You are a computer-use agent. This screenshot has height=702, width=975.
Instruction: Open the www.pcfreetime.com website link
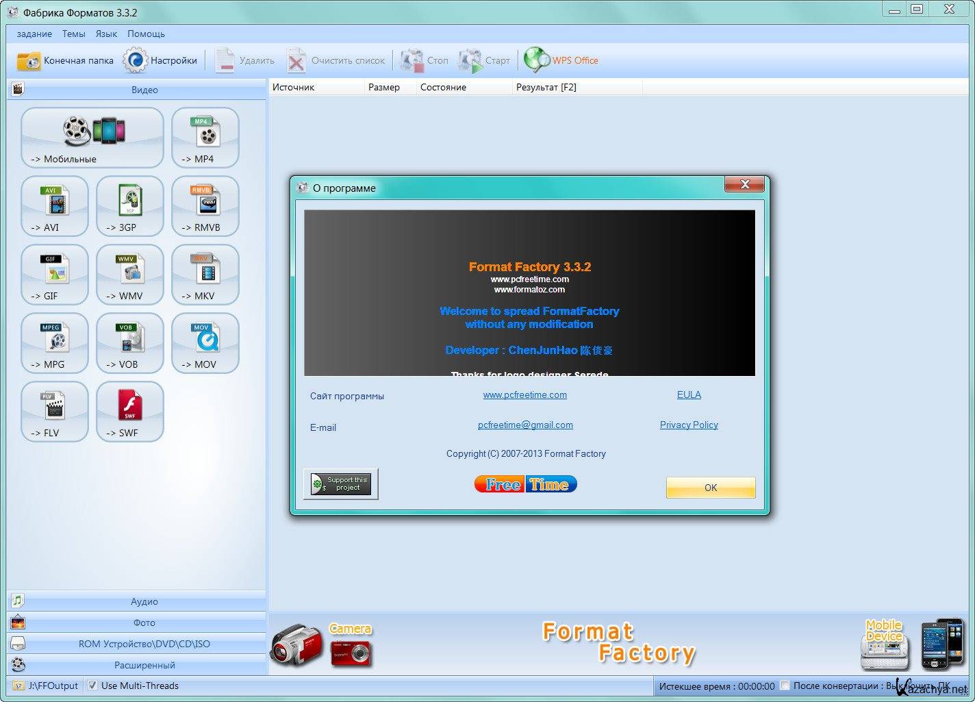pyautogui.click(x=524, y=394)
